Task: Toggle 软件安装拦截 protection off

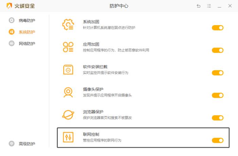Action: pos(218,73)
